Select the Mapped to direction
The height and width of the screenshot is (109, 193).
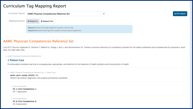33,21
